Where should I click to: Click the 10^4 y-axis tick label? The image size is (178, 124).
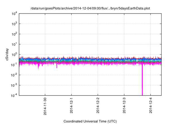pyautogui.click(x=14, y=14)
